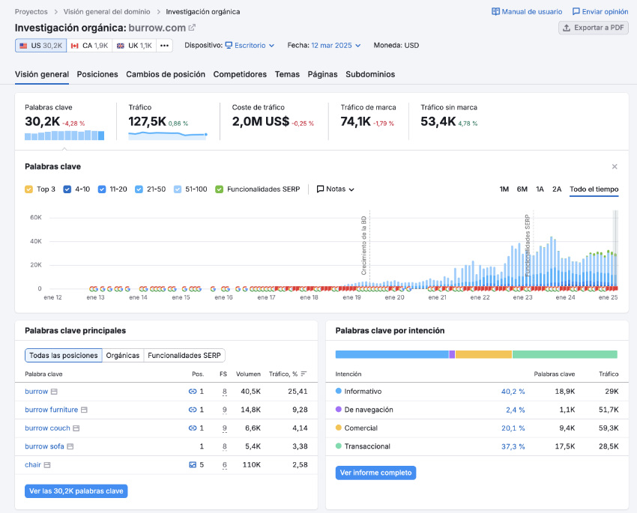This screenshot has height=513, width=637.
Task: Switch to Cambios de posición tab
Action: [x=166, y=74]
